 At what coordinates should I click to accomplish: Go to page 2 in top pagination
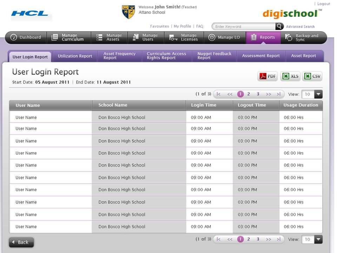(x=249, y=94)
